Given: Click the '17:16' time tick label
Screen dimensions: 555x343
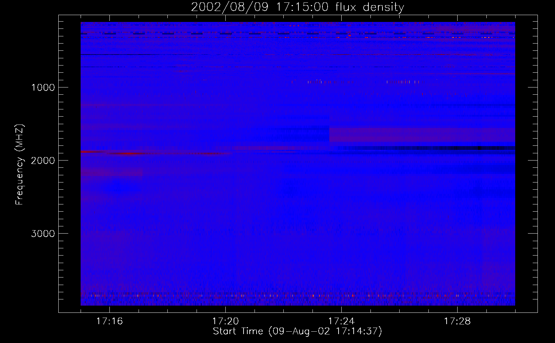Looking at the screenshot, I should tap(109, 321).
